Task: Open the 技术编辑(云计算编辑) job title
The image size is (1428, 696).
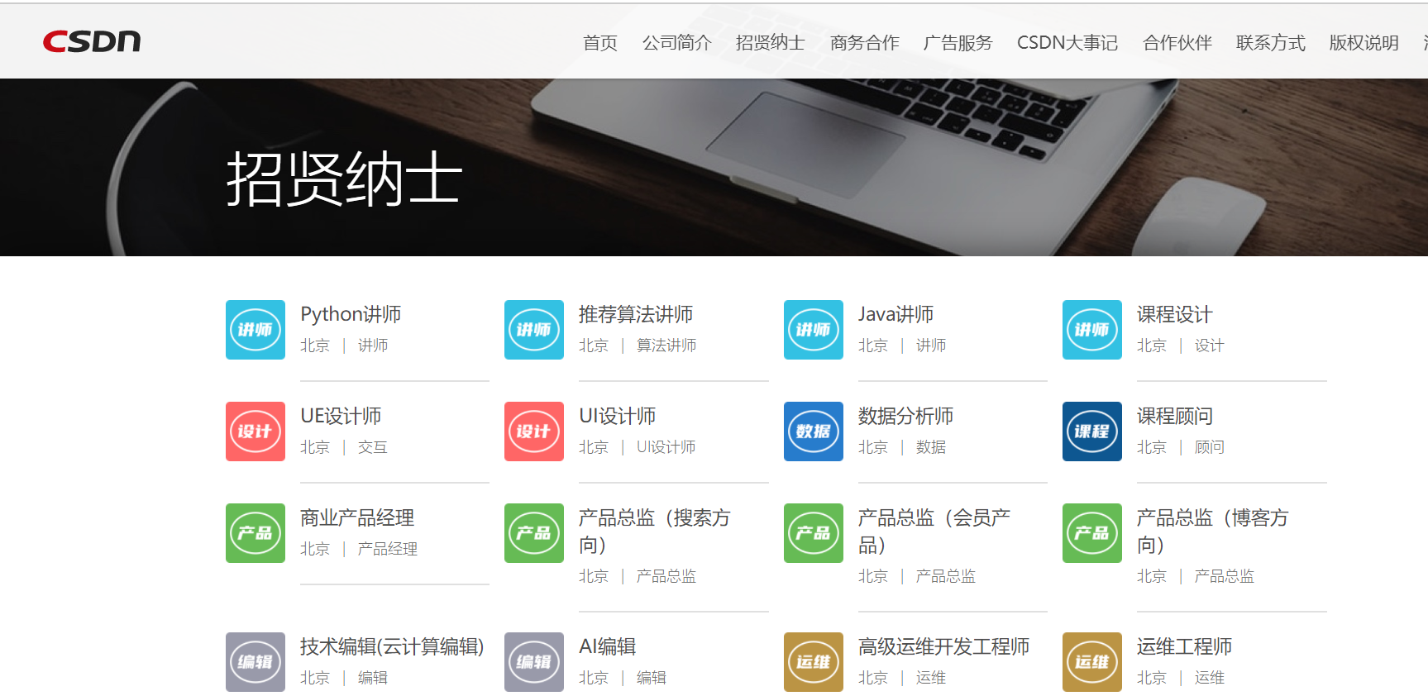Action: pos(392,647)
